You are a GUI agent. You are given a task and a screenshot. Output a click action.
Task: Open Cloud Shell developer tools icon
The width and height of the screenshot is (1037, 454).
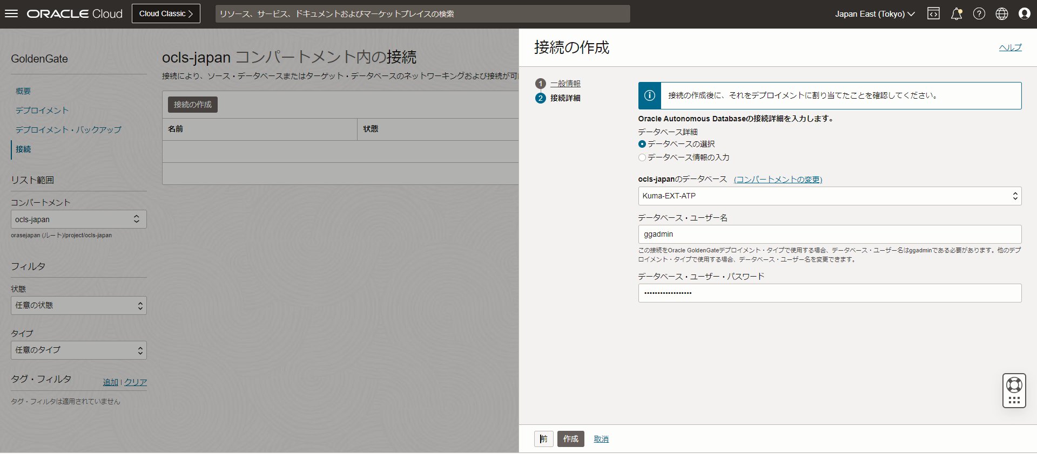933,14
